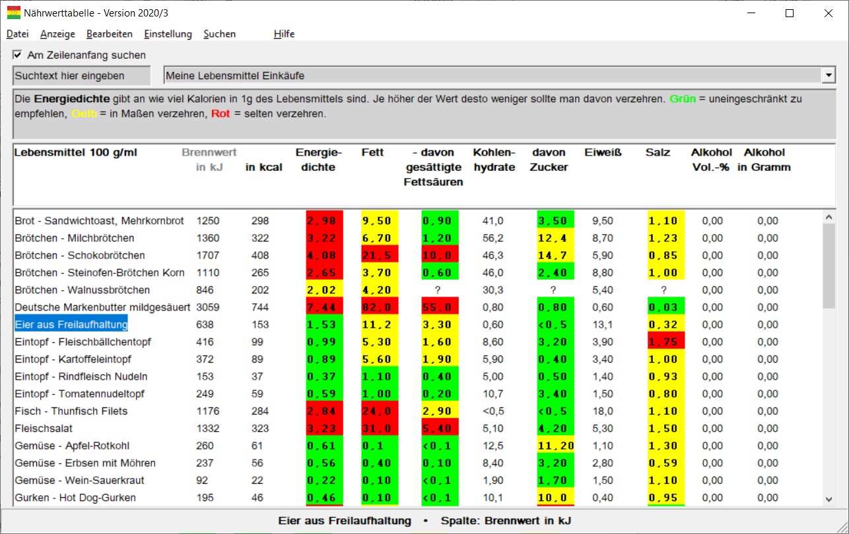Open the Hilfe menu
The height and width of the screenshot is (534, 849).
click(x=284, y=34)
